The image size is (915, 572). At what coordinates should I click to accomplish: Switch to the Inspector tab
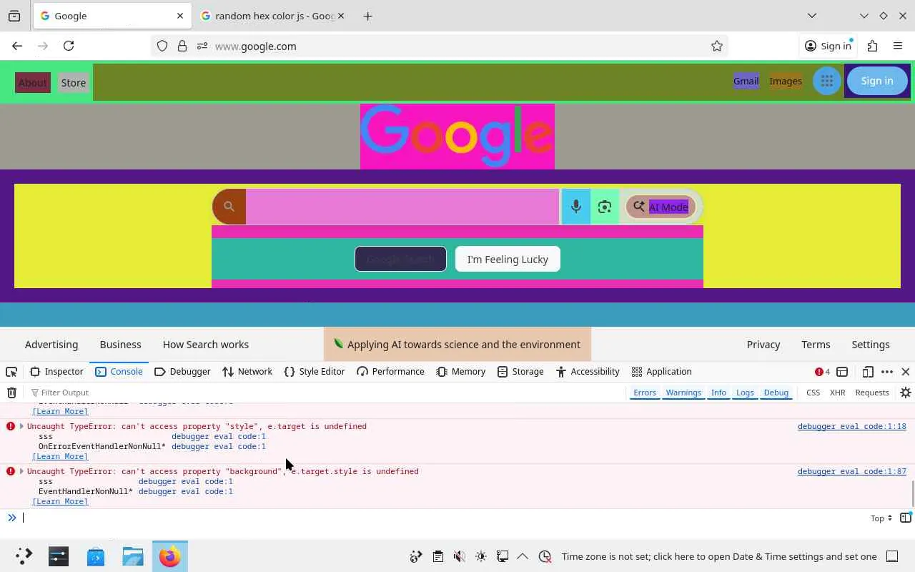(56, 372)
